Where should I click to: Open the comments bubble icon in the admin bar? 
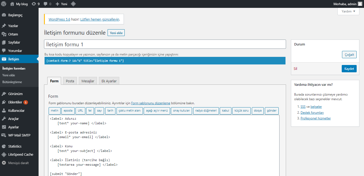click(x=45, y=4)
